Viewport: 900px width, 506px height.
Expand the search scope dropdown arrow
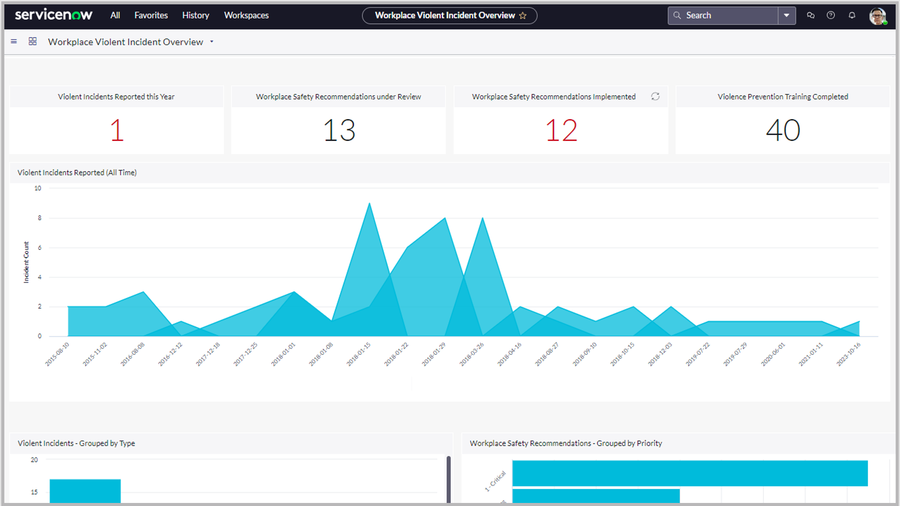click(x=787, y=16)
